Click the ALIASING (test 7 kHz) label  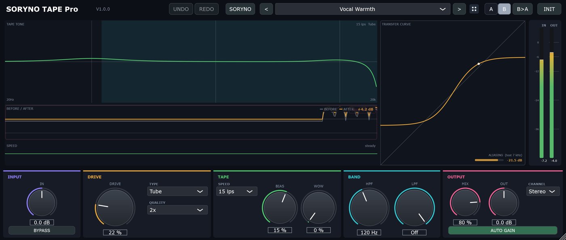tap(505, 155)
